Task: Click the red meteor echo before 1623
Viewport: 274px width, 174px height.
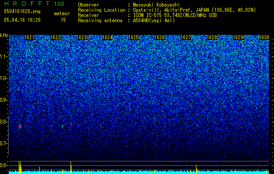Action: tap(71, 124)
